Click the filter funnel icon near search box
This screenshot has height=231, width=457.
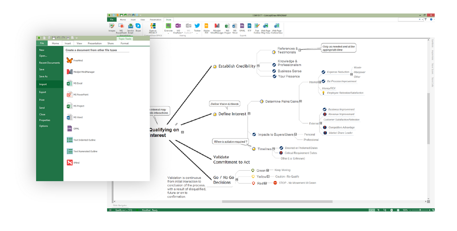pyautogui.click(x=426, y=20)
